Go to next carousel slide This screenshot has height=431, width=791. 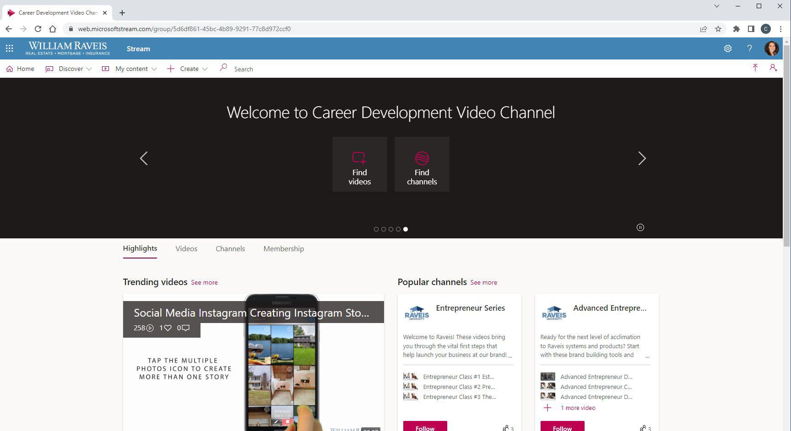click(642, 158)
